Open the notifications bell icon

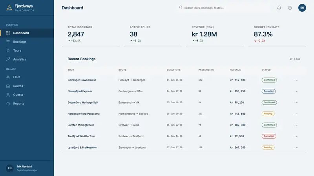coord(279,8)
